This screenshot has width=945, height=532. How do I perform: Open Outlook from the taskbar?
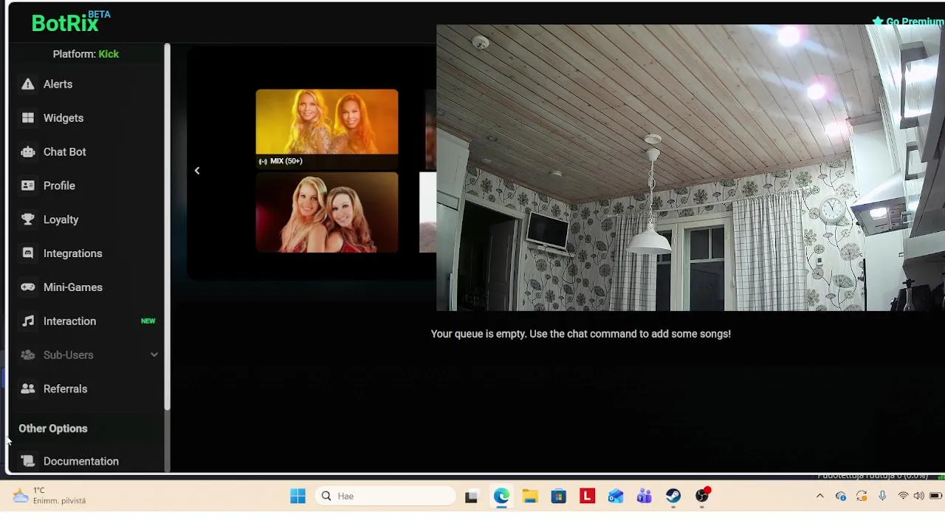pyautogui.click(x=616, y=497)
